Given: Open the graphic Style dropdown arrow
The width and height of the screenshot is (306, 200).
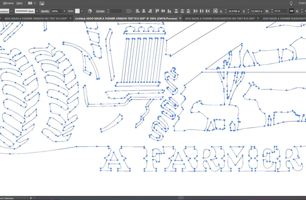Looking at the screenshot, I should click(x=82, y=11).
